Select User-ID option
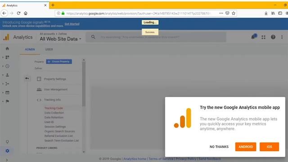 click(x=49, y=122)
